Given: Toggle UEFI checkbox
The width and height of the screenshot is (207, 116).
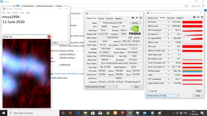Looking at the screenshot, I should [135, 38].
